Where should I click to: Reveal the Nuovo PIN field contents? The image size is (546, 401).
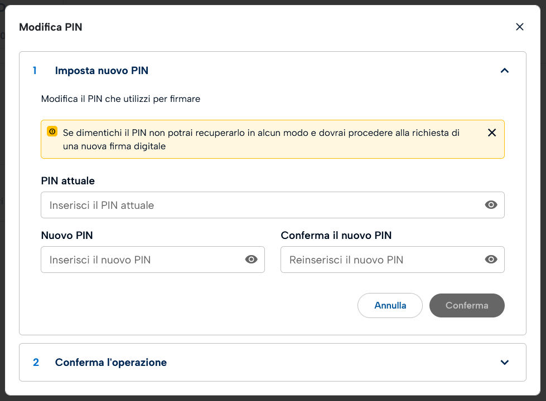[x=252, y=260]
